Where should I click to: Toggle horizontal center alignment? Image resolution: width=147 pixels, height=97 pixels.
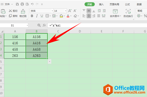pyautogui.click(x=89, y=16)
